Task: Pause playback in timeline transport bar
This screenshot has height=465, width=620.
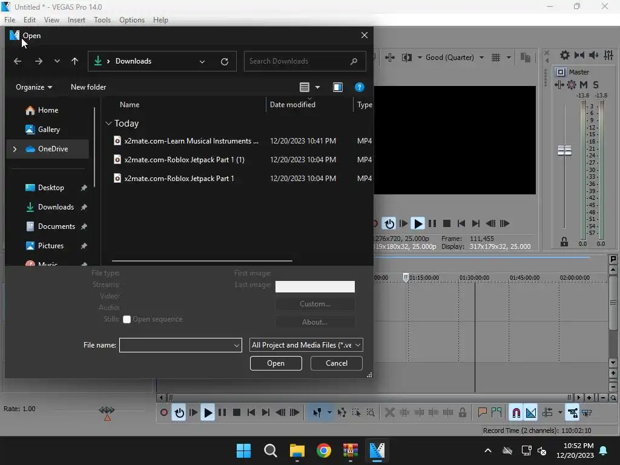Action: [222, 413]
